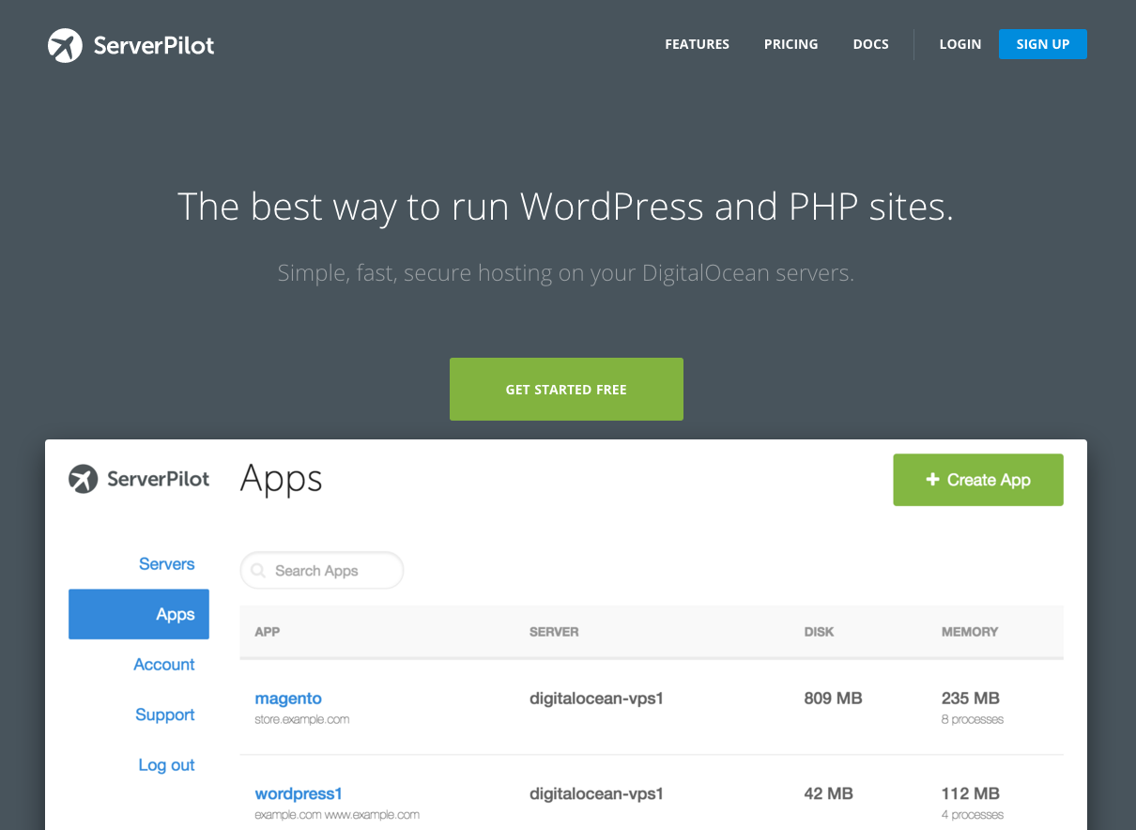1136x830 pixels.
Task: Click the Create App button
Action: (x=977, y=480)
